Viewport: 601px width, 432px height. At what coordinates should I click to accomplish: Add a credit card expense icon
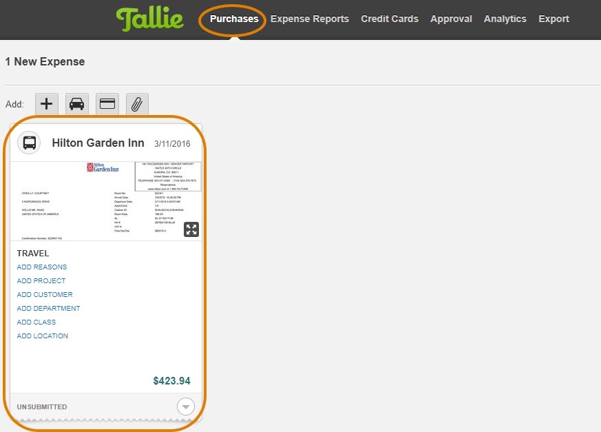107,104
